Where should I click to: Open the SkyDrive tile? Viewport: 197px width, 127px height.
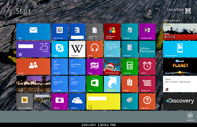click(77, 101)
